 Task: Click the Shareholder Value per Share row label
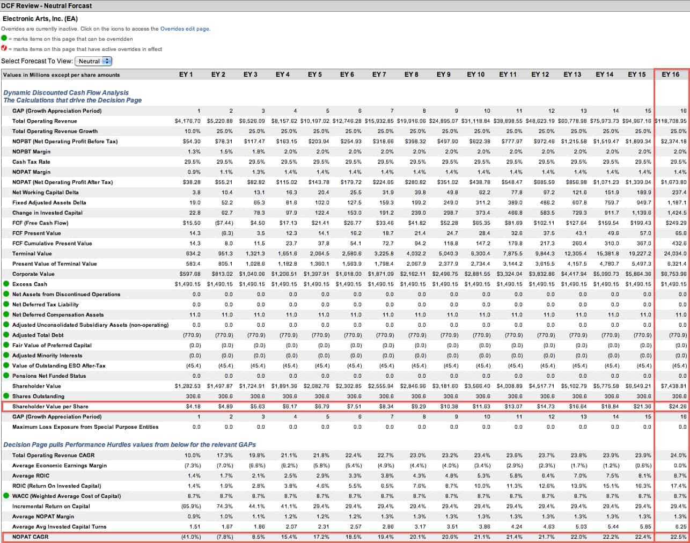[50, 406]
